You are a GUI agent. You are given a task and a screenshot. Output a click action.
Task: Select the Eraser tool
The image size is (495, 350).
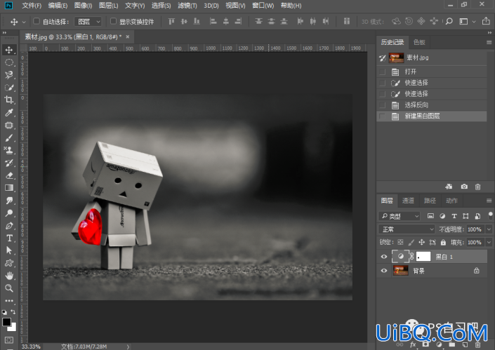[9, 175]
